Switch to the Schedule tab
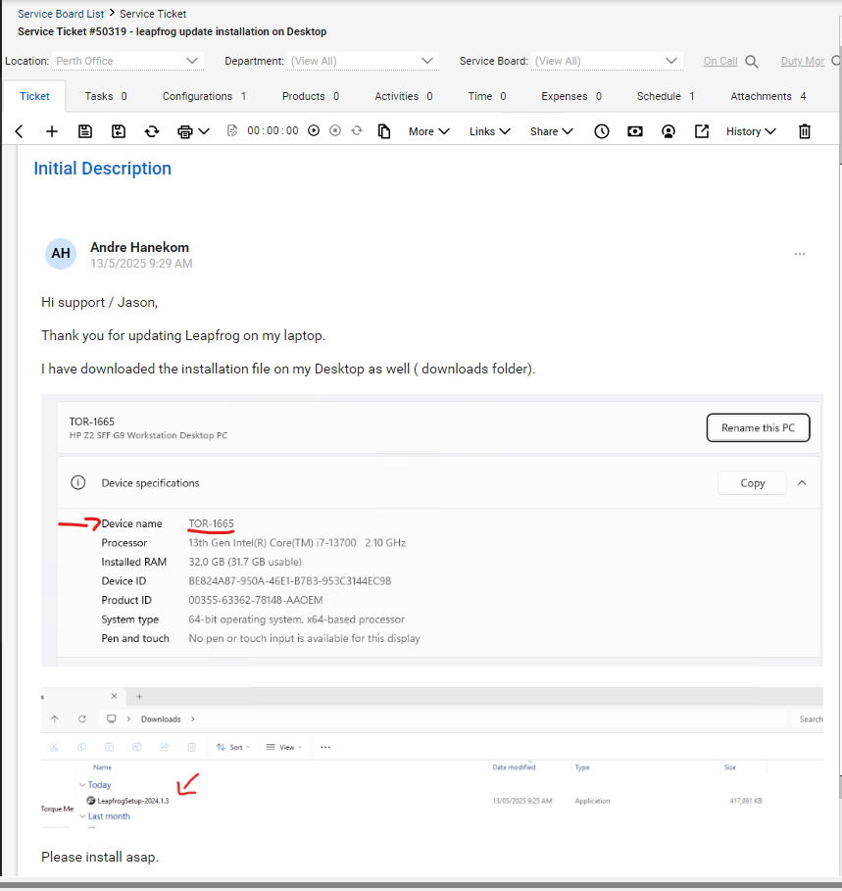Screen dimensions: 842x891 (666, 97)
